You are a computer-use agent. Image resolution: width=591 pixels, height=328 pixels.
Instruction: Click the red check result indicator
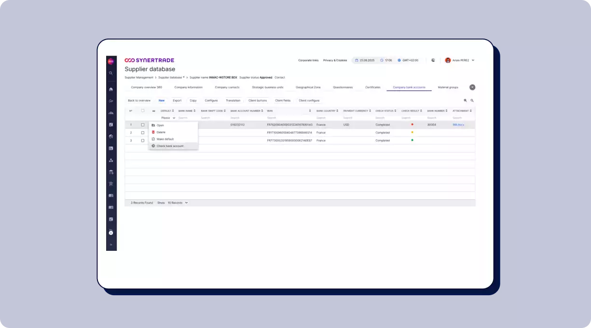pos(412,124)
